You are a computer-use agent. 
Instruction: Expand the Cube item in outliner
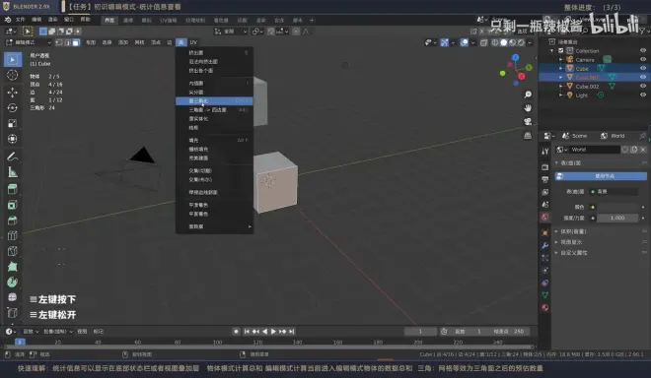tap(561, 68)
